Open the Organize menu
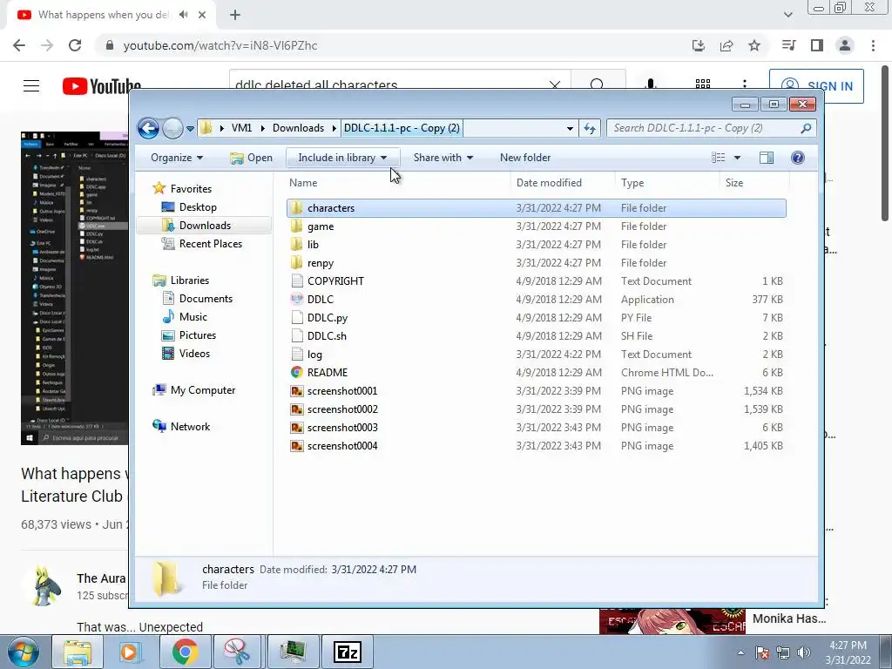 click(177, 158)
